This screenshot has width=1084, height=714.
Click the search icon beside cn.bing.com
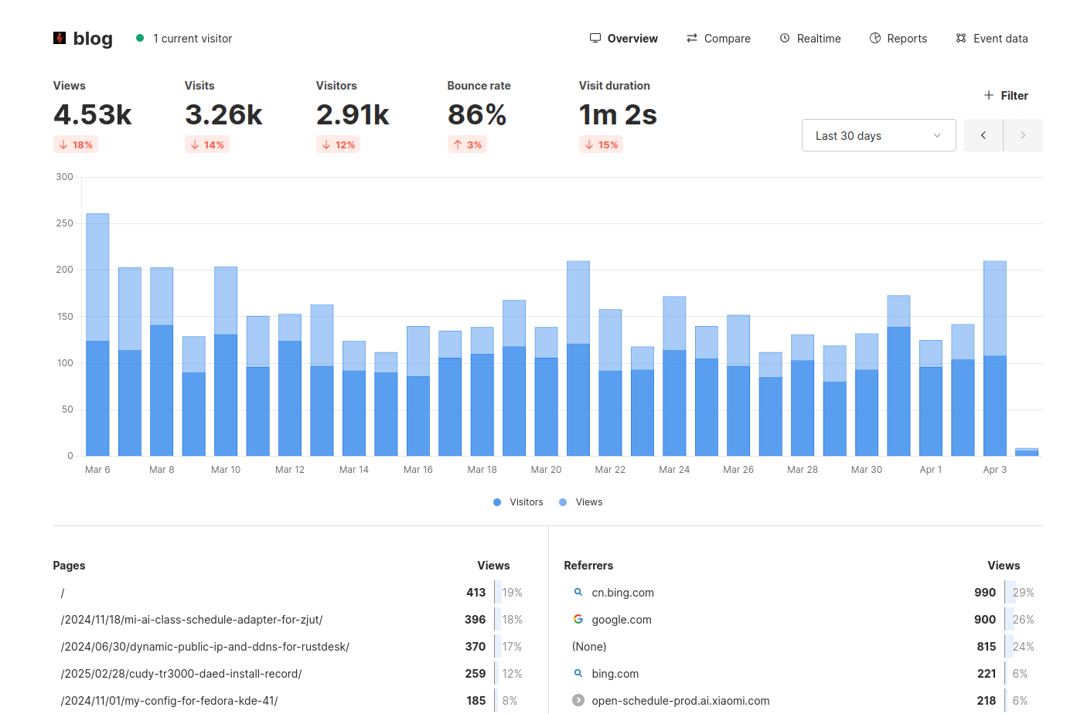pos(578,592)
